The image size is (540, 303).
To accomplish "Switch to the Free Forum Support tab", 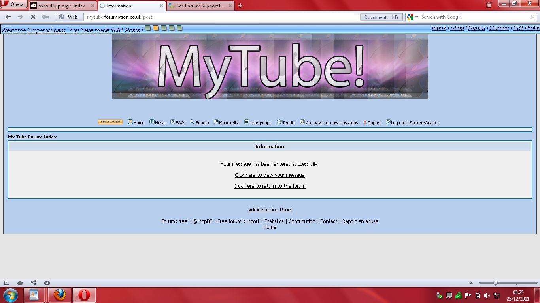I will coord(200,6).
